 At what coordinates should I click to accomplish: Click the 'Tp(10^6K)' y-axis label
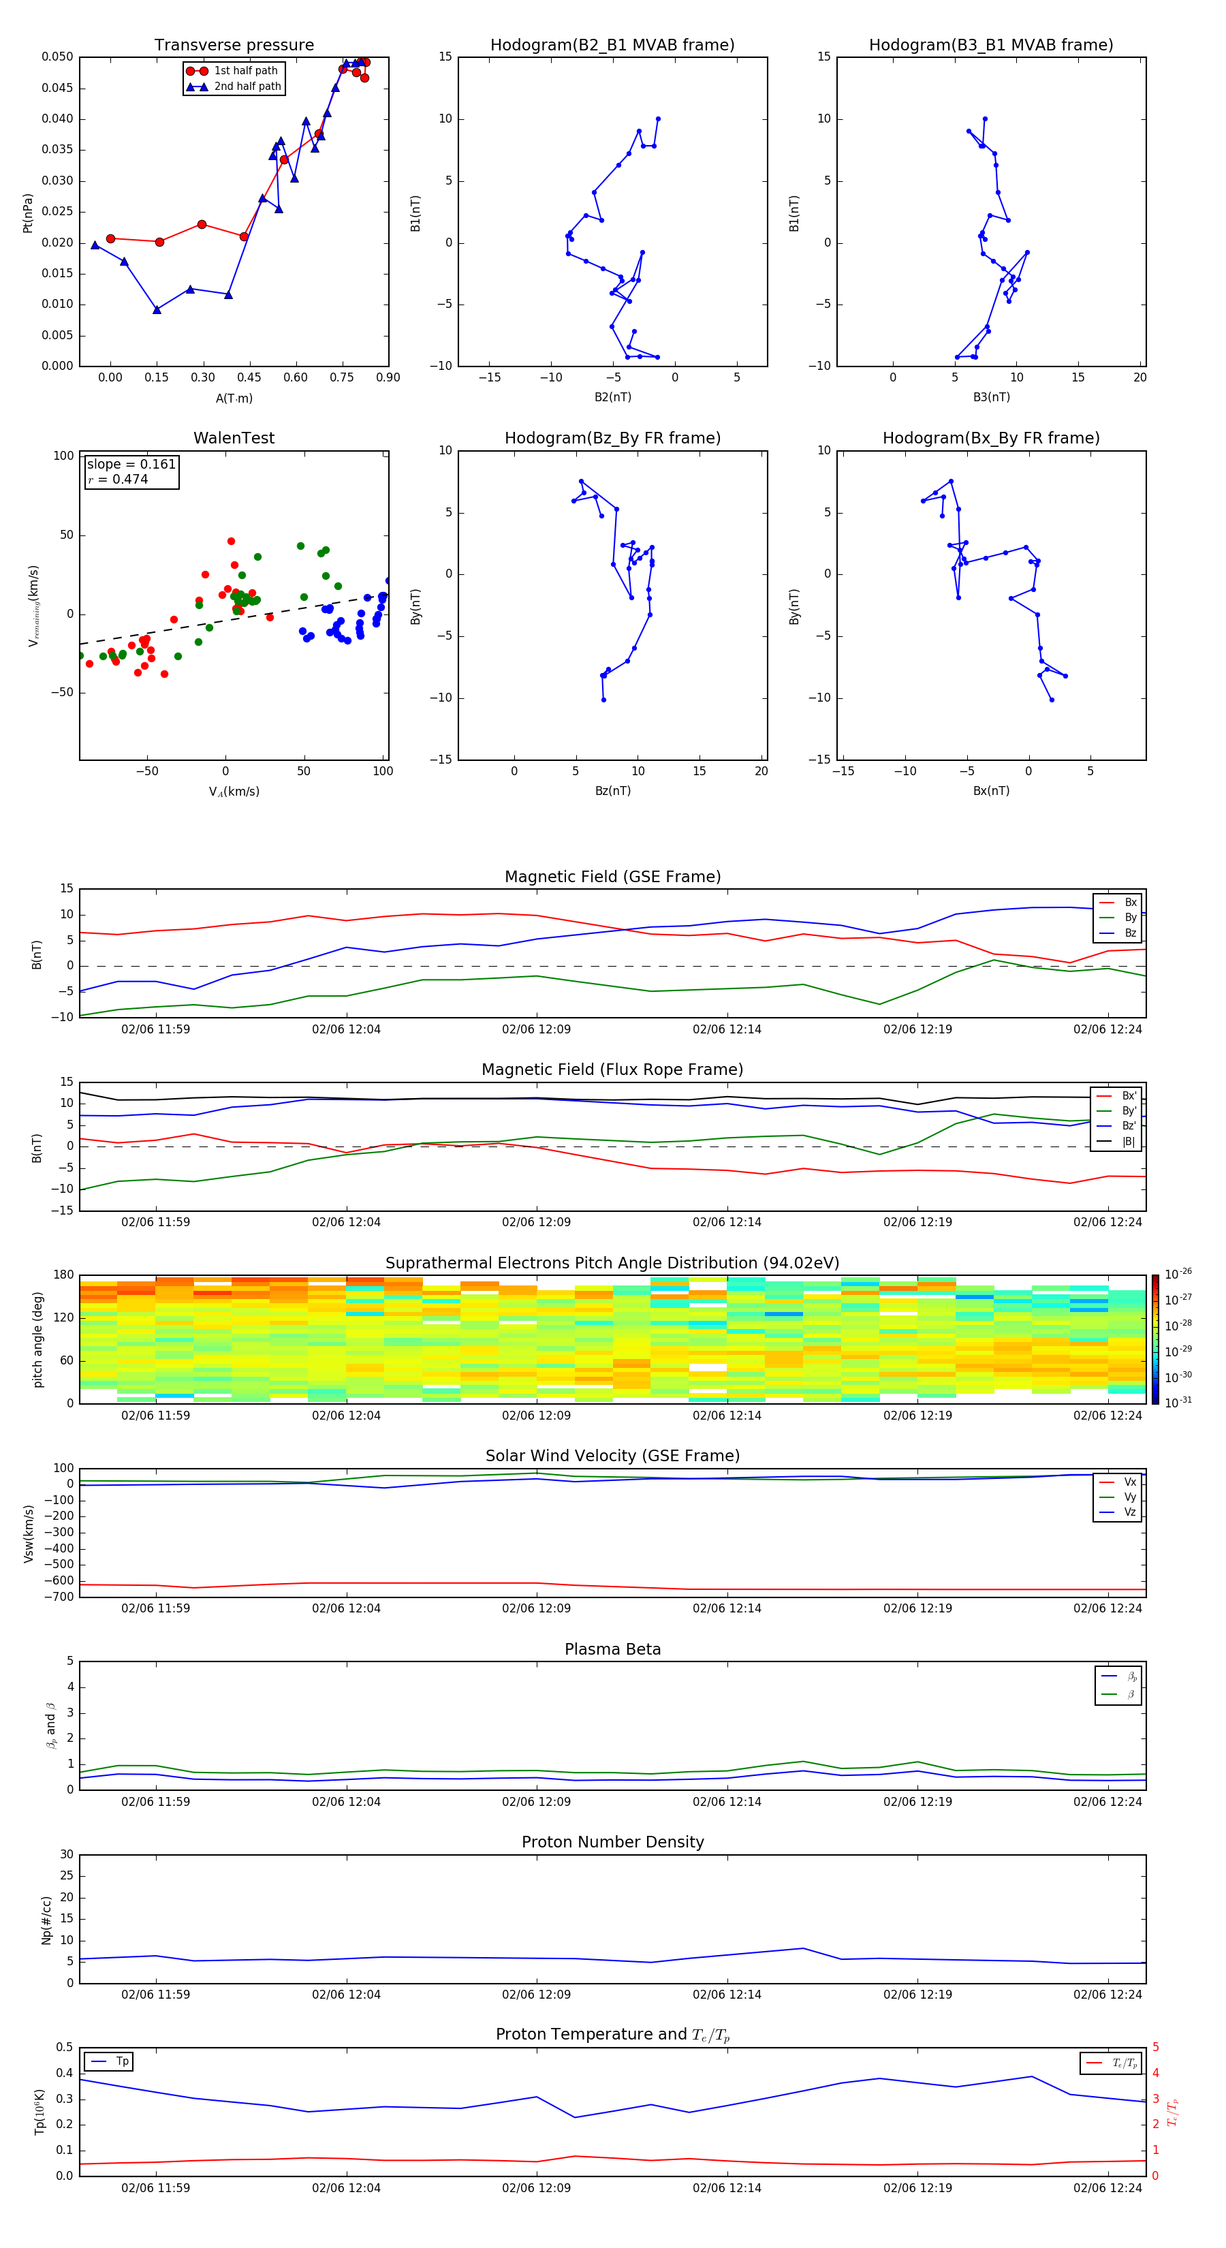click(40, 2112)
